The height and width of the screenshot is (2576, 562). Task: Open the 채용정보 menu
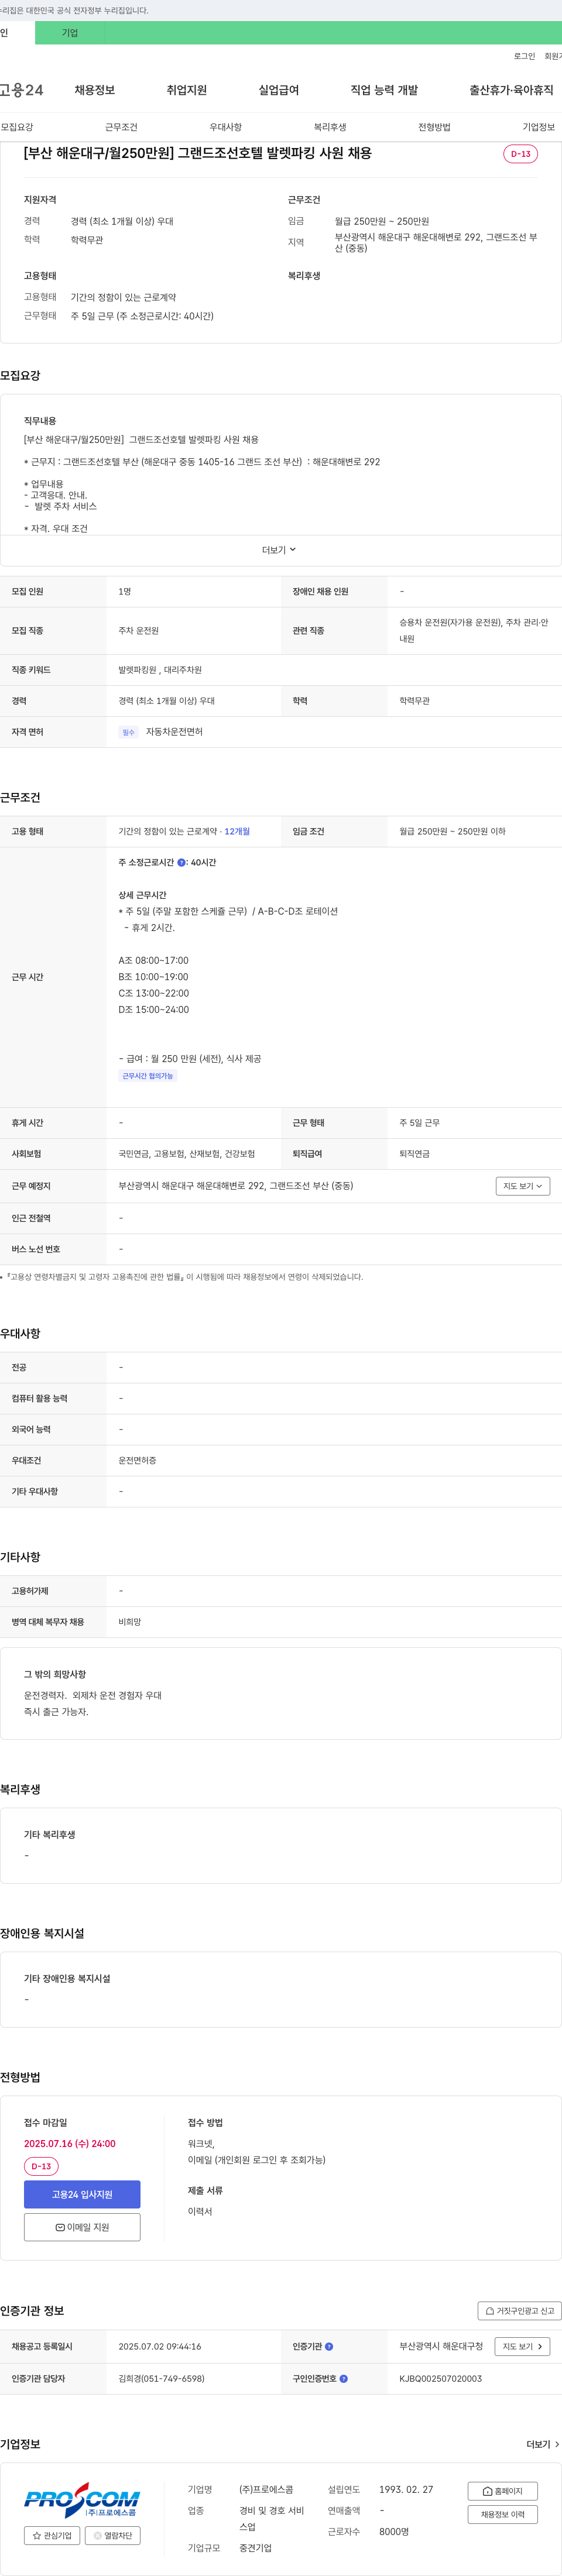(x=95, y=90)
